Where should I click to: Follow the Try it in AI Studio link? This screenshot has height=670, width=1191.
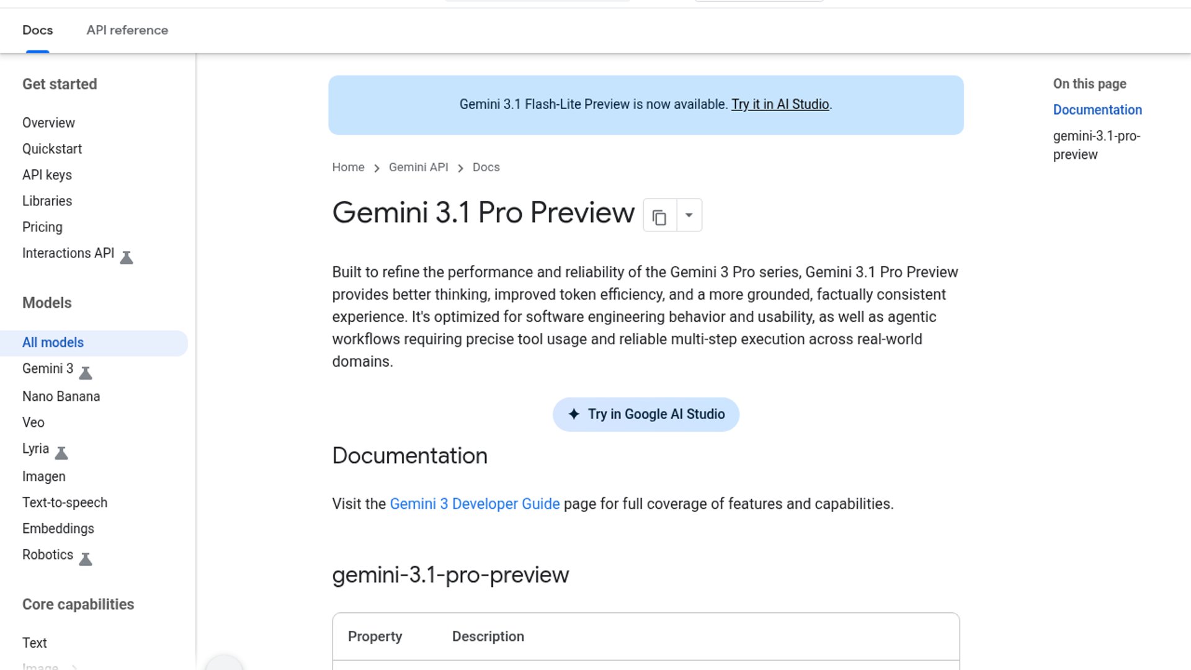click(x=780, y=104)
